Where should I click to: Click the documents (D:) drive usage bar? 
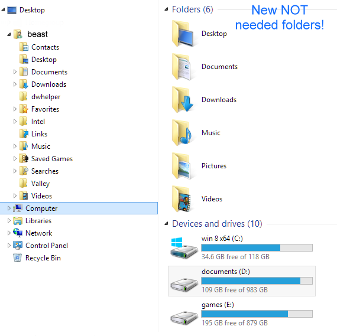coord(257,281)
